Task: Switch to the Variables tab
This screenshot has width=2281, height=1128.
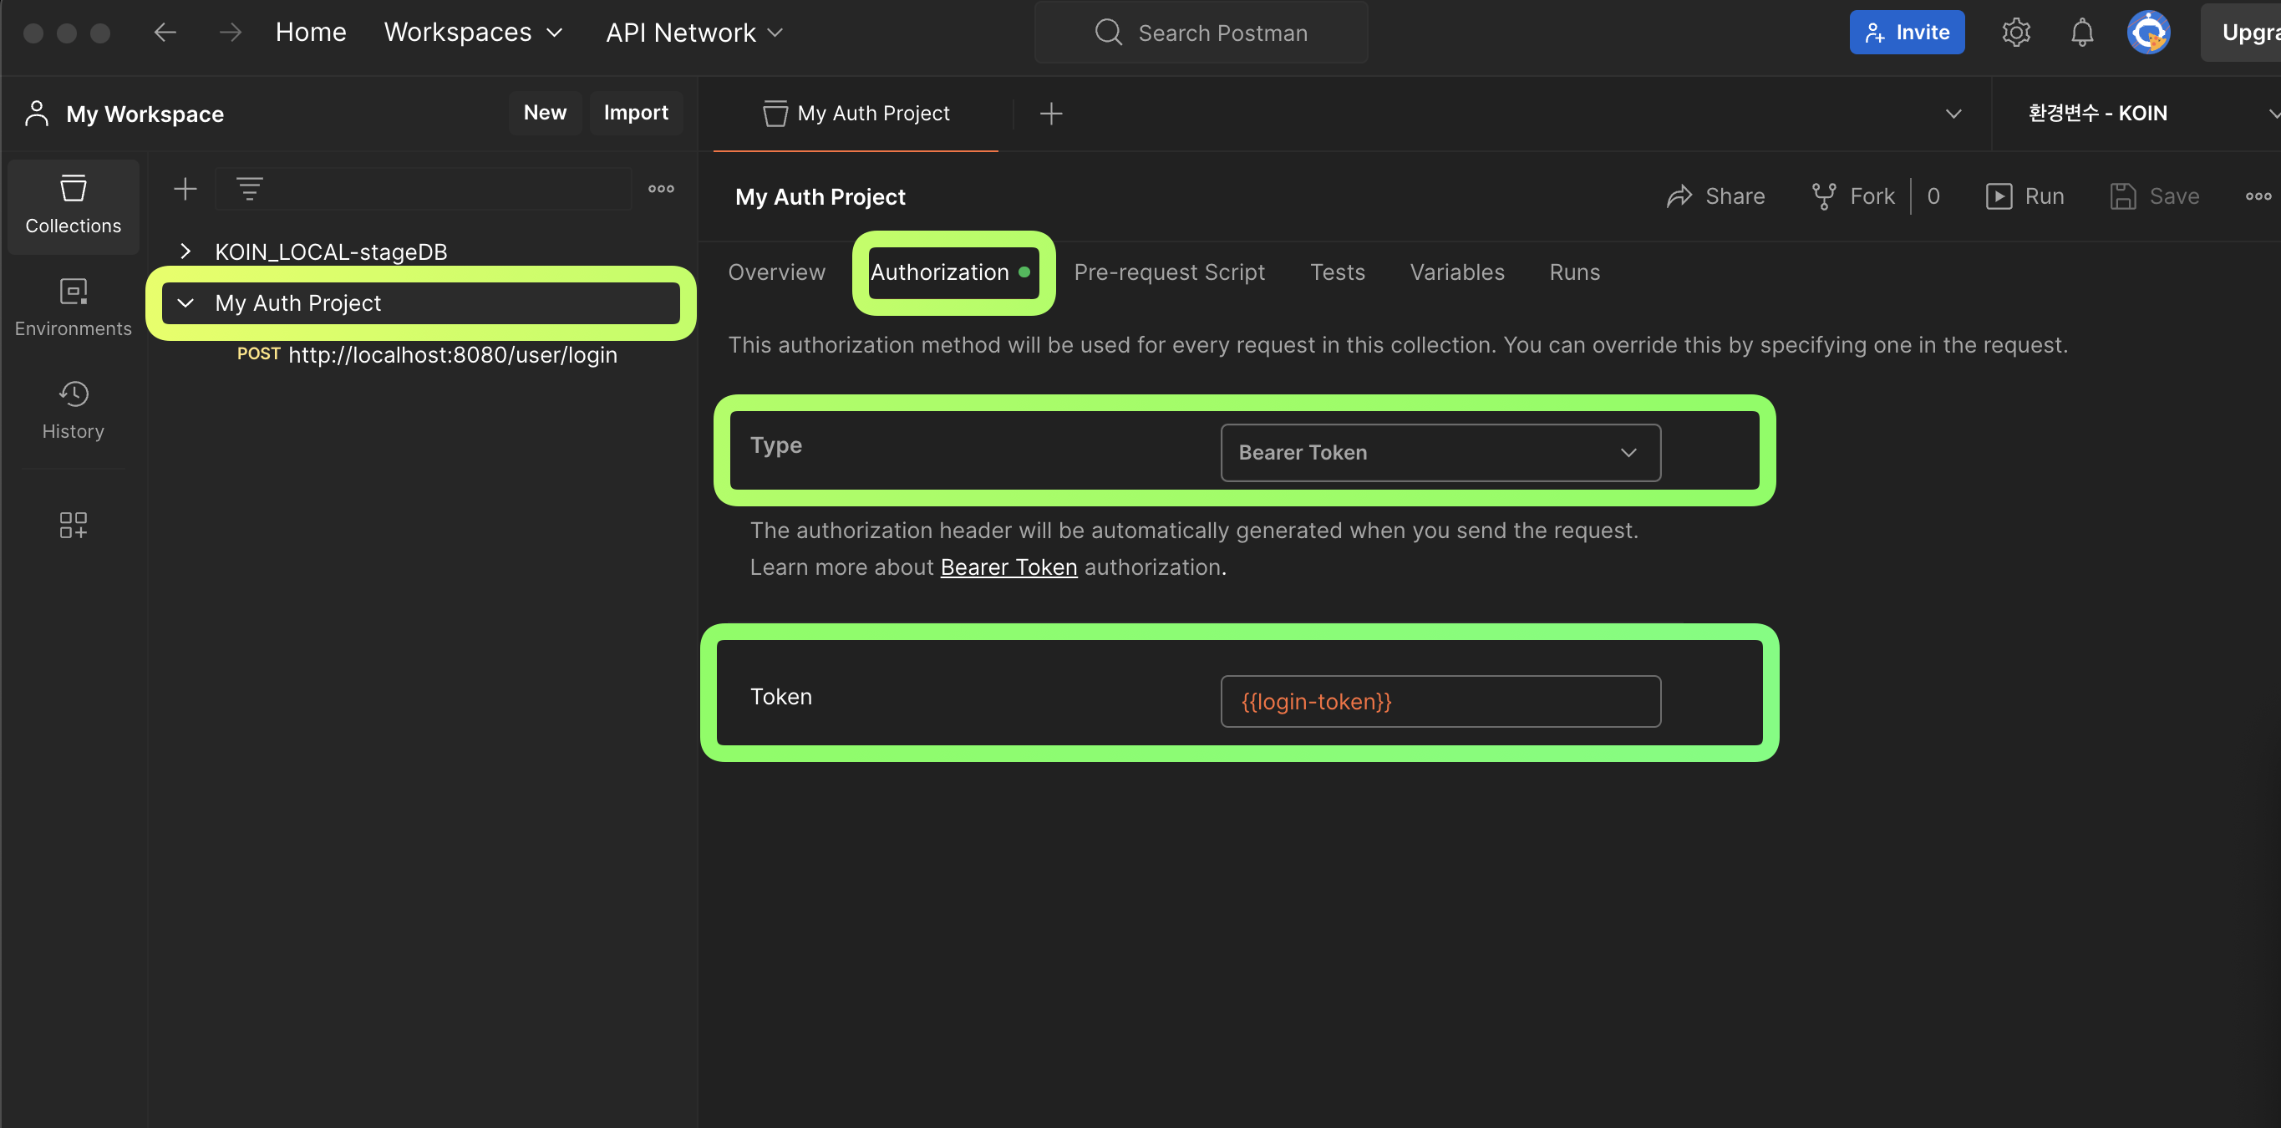Action: click(x=1456, y=272)
